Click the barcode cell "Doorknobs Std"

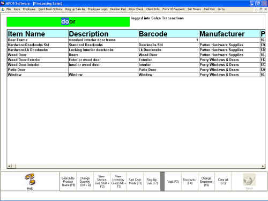pyautogui.click(x=168, y=45)
